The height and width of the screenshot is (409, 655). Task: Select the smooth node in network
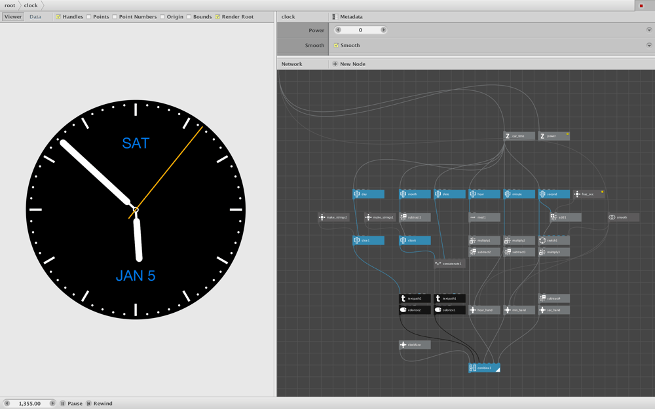pyautogui.click(x=624, y=217)
